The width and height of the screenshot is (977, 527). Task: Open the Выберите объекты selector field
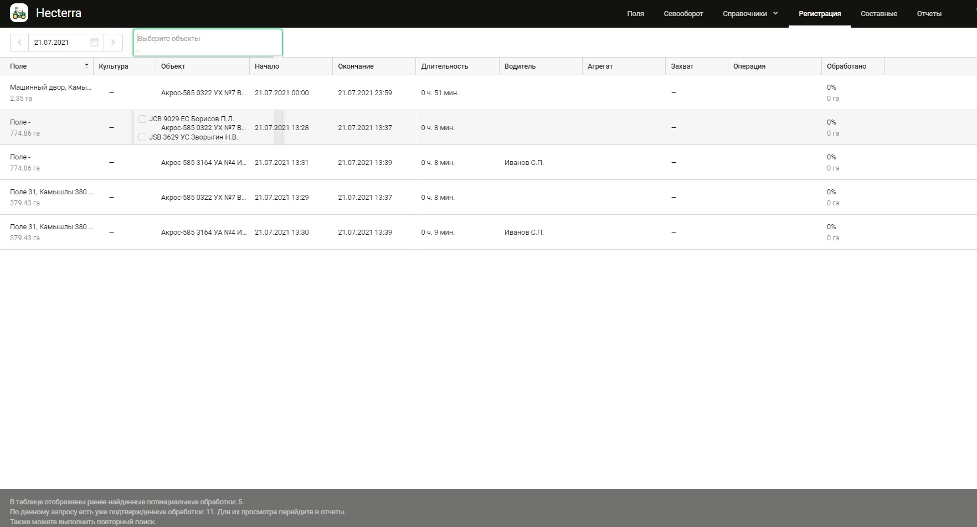tap(207, 39)
